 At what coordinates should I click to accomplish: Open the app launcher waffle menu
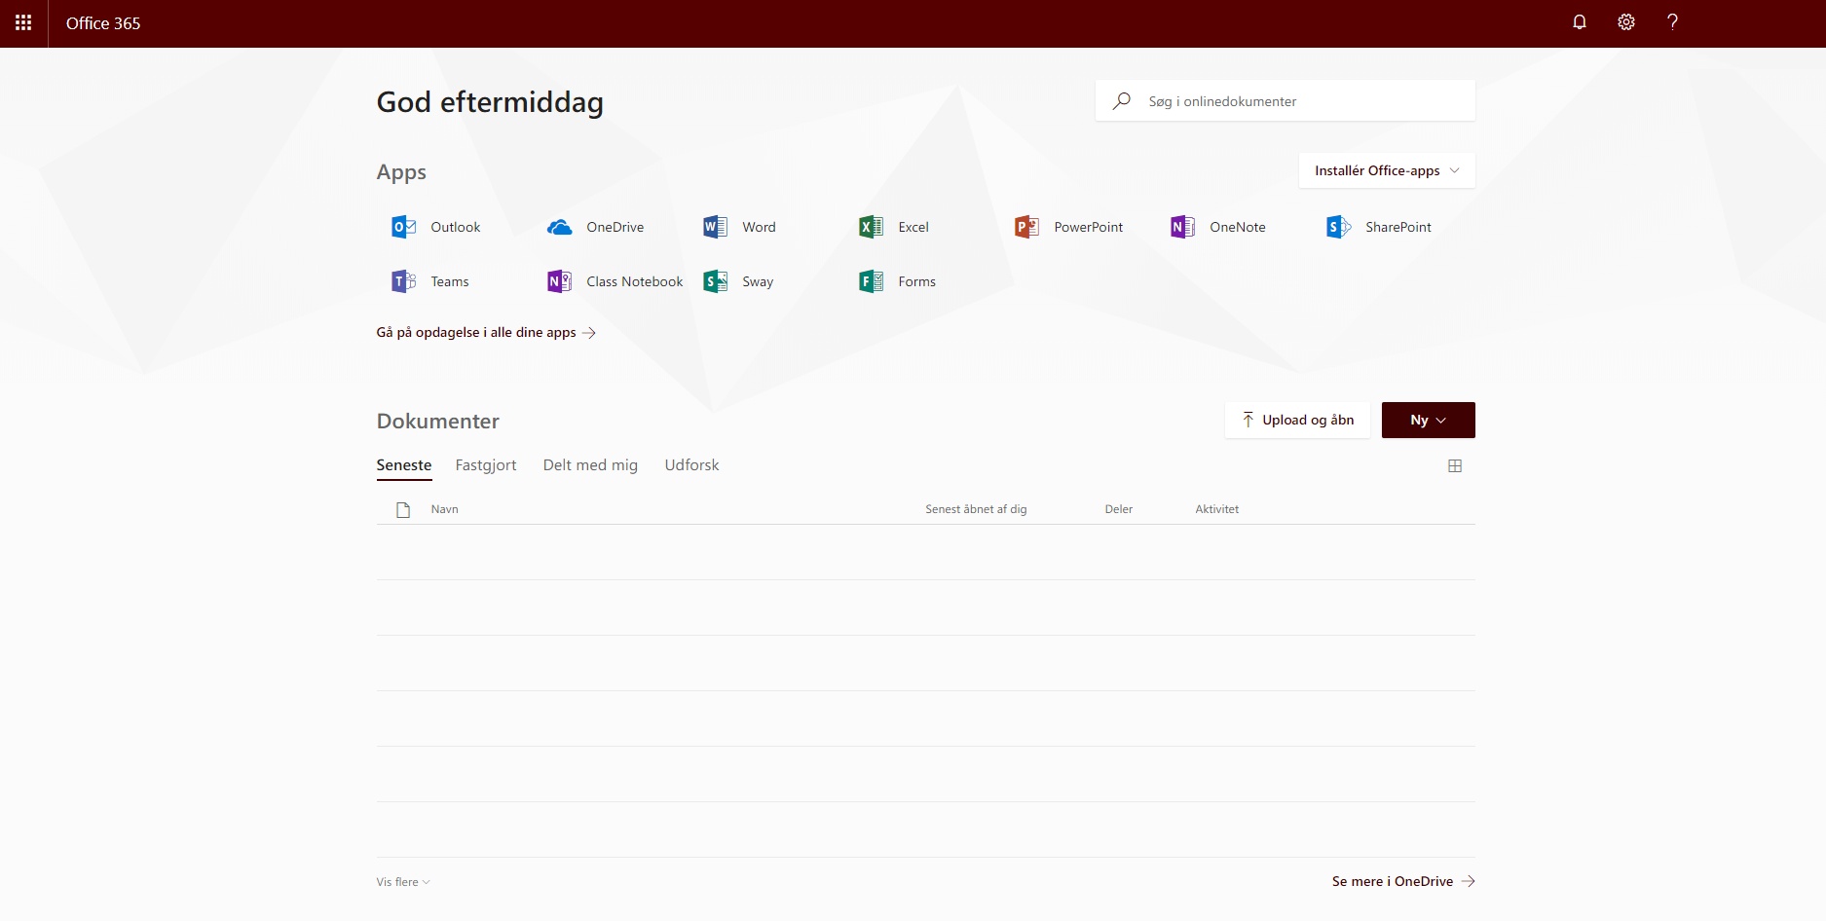[x=23, y=23]
